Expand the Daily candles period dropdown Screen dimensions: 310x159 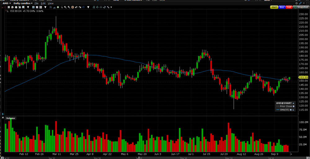click(x=22, y=3)
